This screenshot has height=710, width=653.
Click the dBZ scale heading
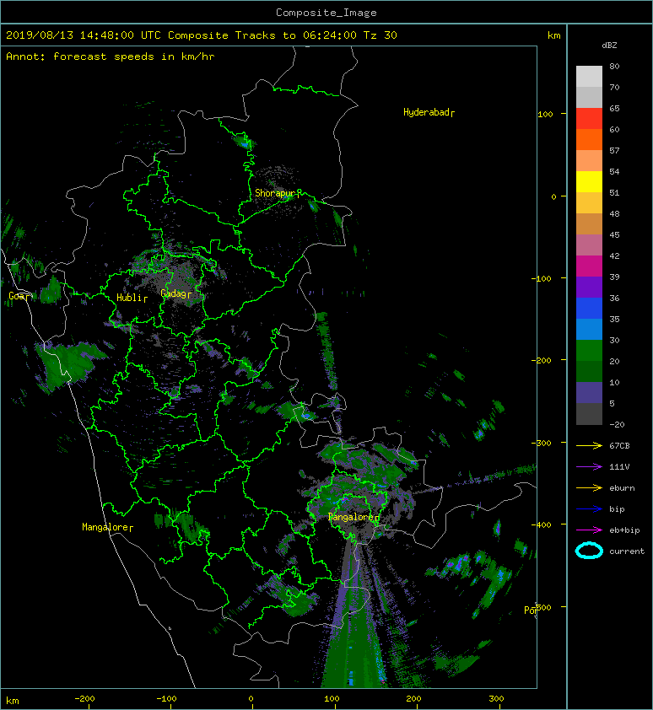[x=609, y=46]
